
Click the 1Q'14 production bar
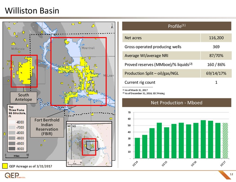pos(137,148)
